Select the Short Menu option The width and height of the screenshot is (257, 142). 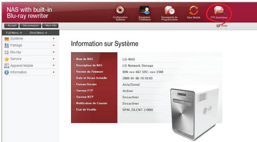38,33
